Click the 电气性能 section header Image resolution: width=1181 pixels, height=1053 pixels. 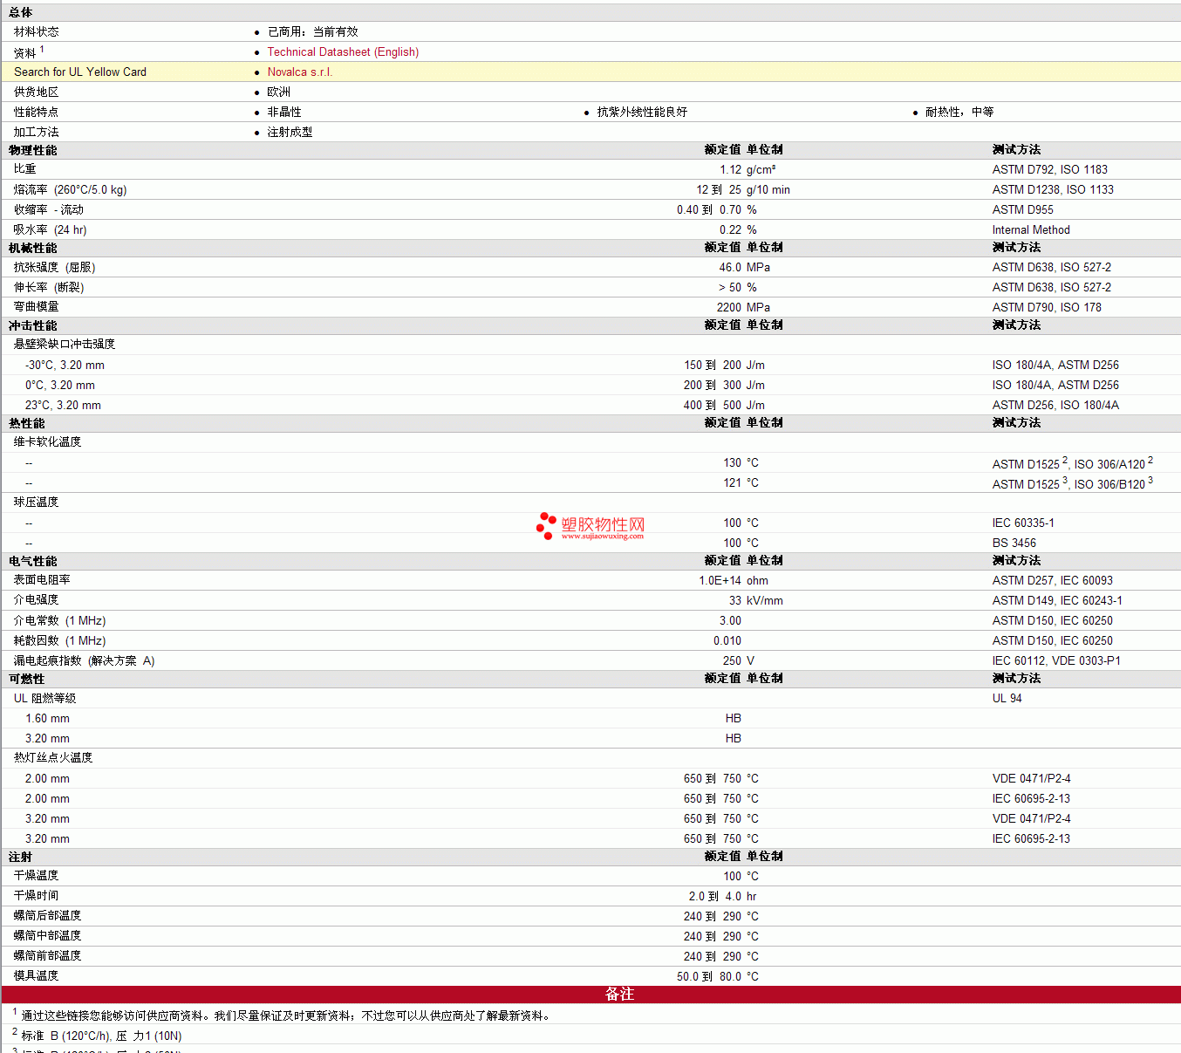(x=33, y=561)
